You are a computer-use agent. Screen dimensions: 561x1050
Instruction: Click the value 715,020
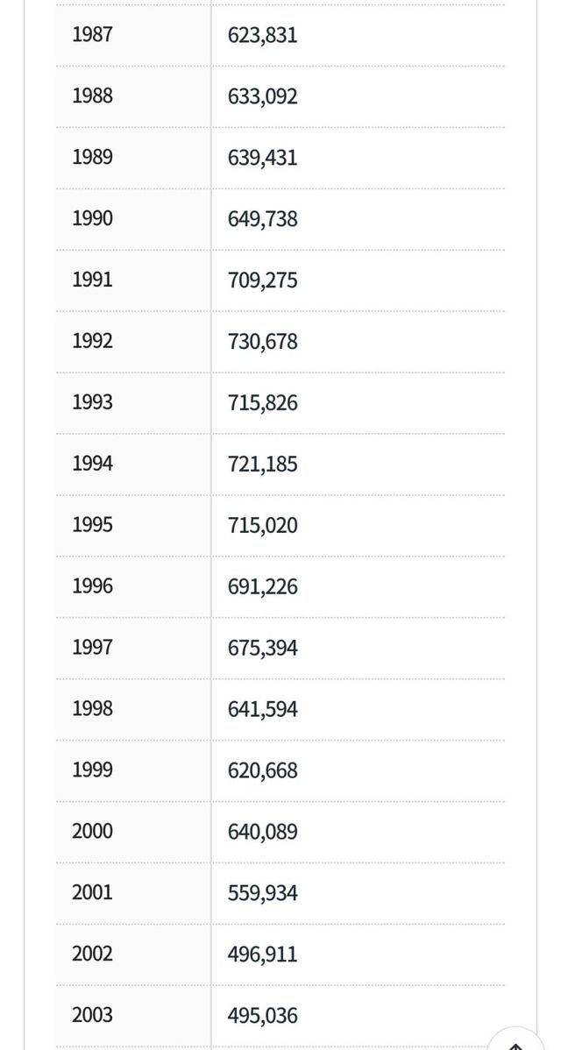tap(262, 526)
